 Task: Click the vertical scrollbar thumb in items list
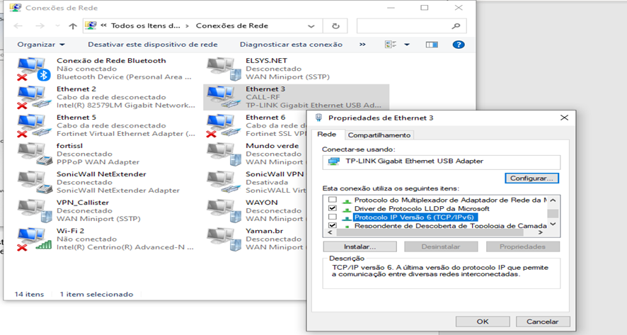coord(553,213)
